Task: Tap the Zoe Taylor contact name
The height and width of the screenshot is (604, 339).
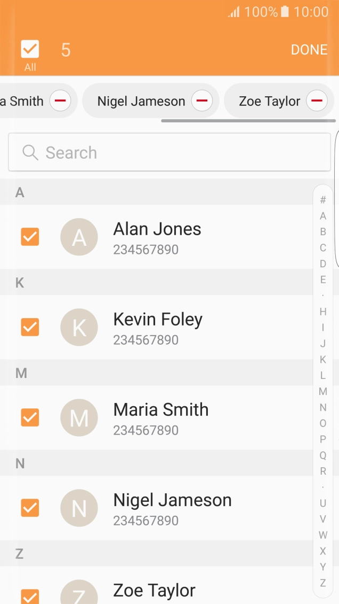Action: [154, 590]
